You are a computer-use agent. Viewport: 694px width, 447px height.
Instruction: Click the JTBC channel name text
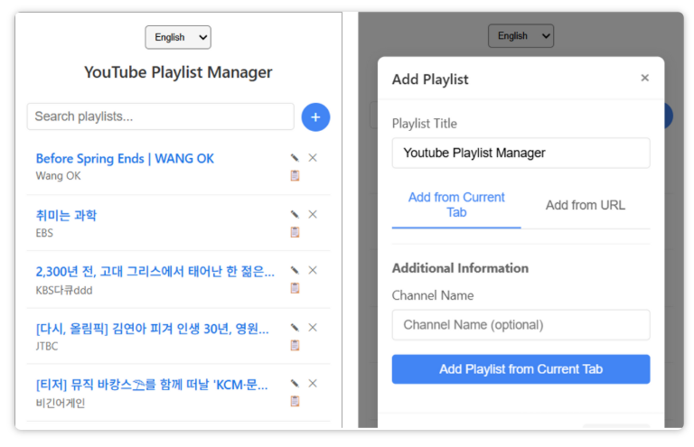coord(47,346)
